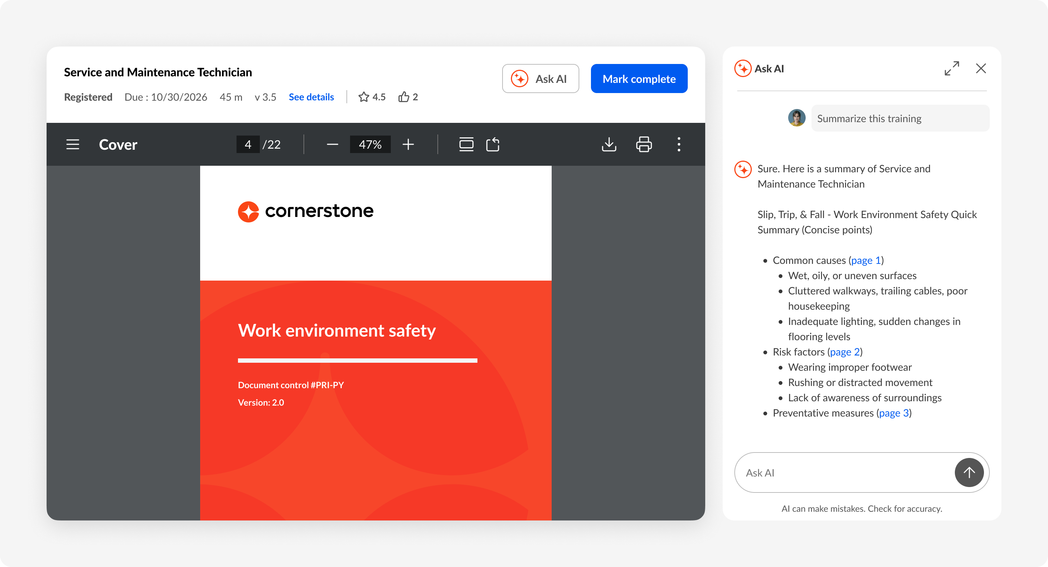Click the page number field
Screen dimensions: 1048x567
tap(248, 144)
